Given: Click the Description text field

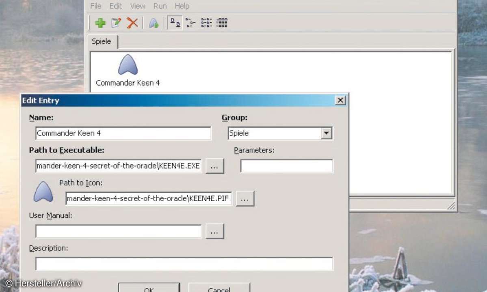Looking at the screenshot, I should click(184, 264).
